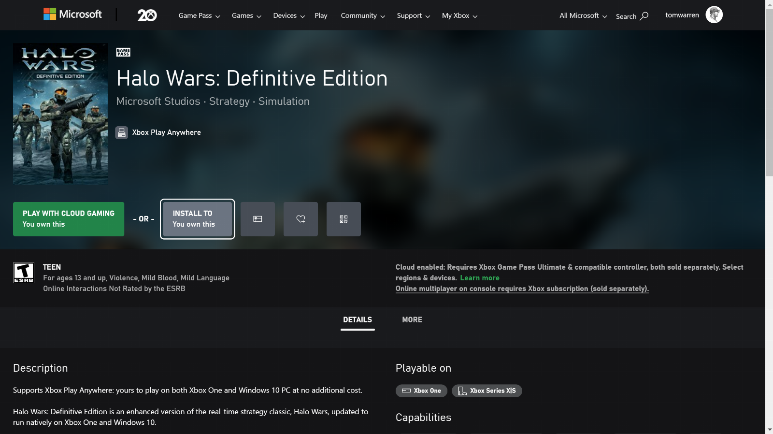773x434 pixels.
Task: Click the redeem code card icon button
Action: point(258,219)
